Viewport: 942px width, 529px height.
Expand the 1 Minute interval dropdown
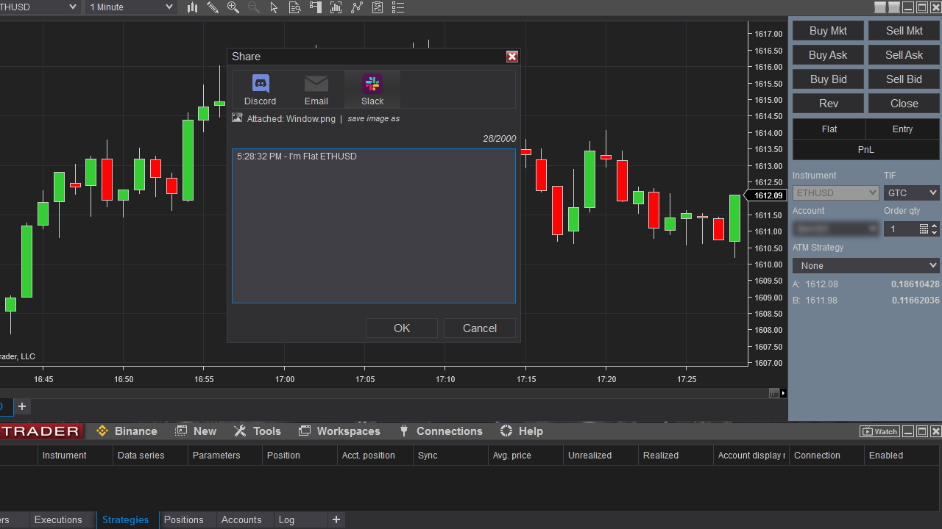pyautogui.click(x=131, y=7)
